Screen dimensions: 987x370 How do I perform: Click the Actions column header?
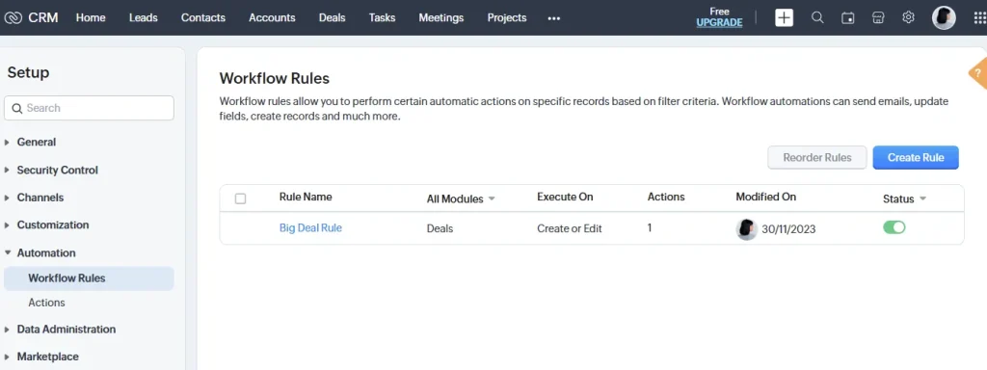tap(666, 197)
